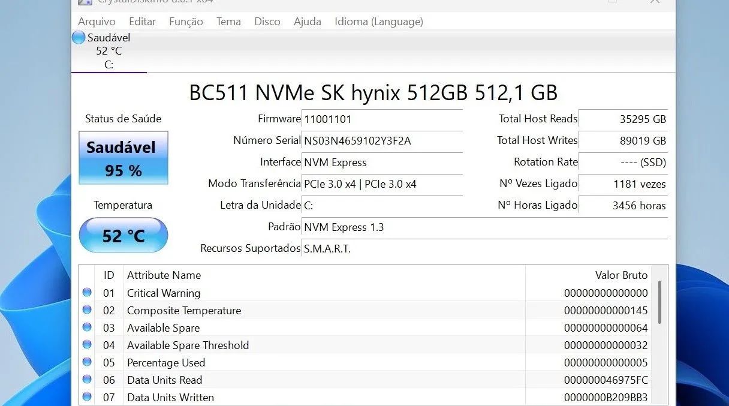Open the Arquivo menu
The height and width of the screenshot is (406, 729).
click(97, 22)
